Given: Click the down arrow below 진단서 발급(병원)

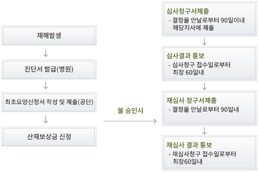Looking at the screenshot, I should point(46,86).
